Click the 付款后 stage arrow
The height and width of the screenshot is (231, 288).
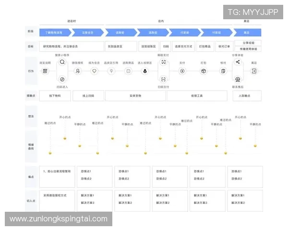(217, 33)
